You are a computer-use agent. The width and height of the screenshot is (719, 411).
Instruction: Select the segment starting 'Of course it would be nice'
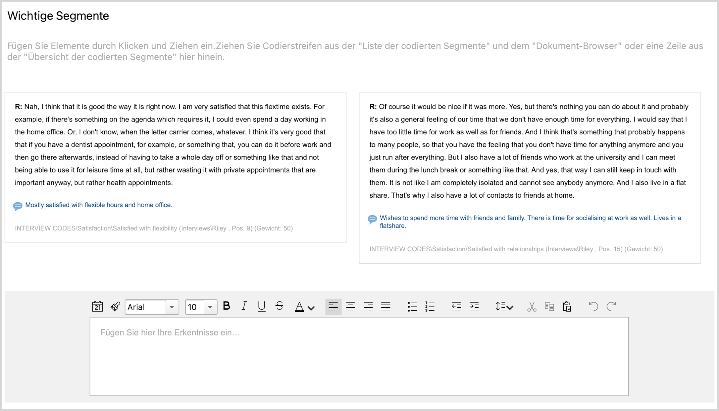(x=529, y=151)
